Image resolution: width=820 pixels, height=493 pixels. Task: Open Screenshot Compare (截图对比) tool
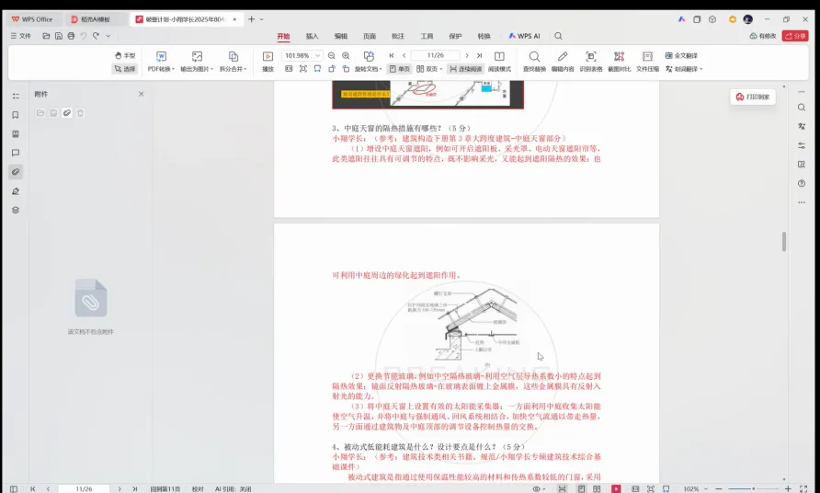pos(620,62)
